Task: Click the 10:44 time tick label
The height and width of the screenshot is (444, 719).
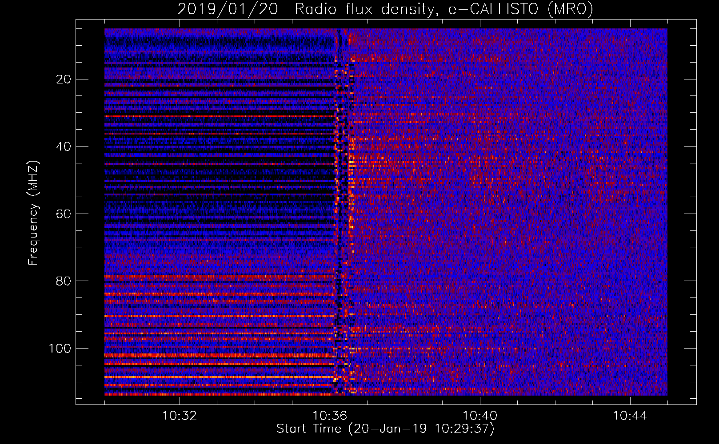Action: point(630,416)
